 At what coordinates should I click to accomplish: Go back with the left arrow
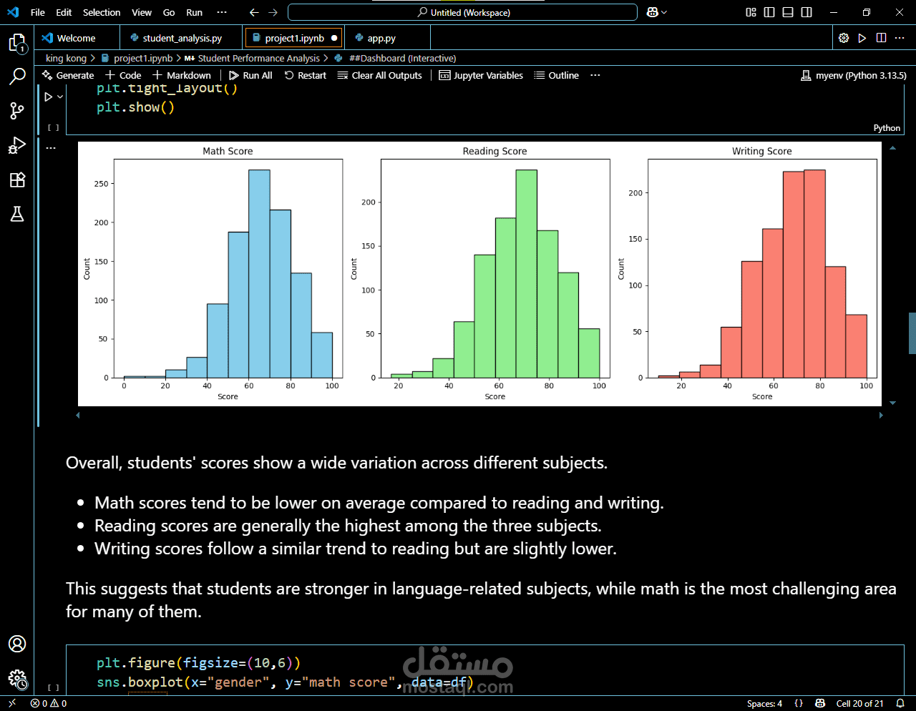254,12
